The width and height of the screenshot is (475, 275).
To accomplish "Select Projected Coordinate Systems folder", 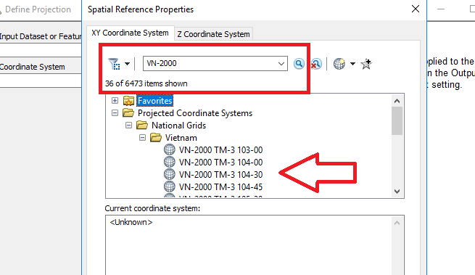I will tap(195, 113).
